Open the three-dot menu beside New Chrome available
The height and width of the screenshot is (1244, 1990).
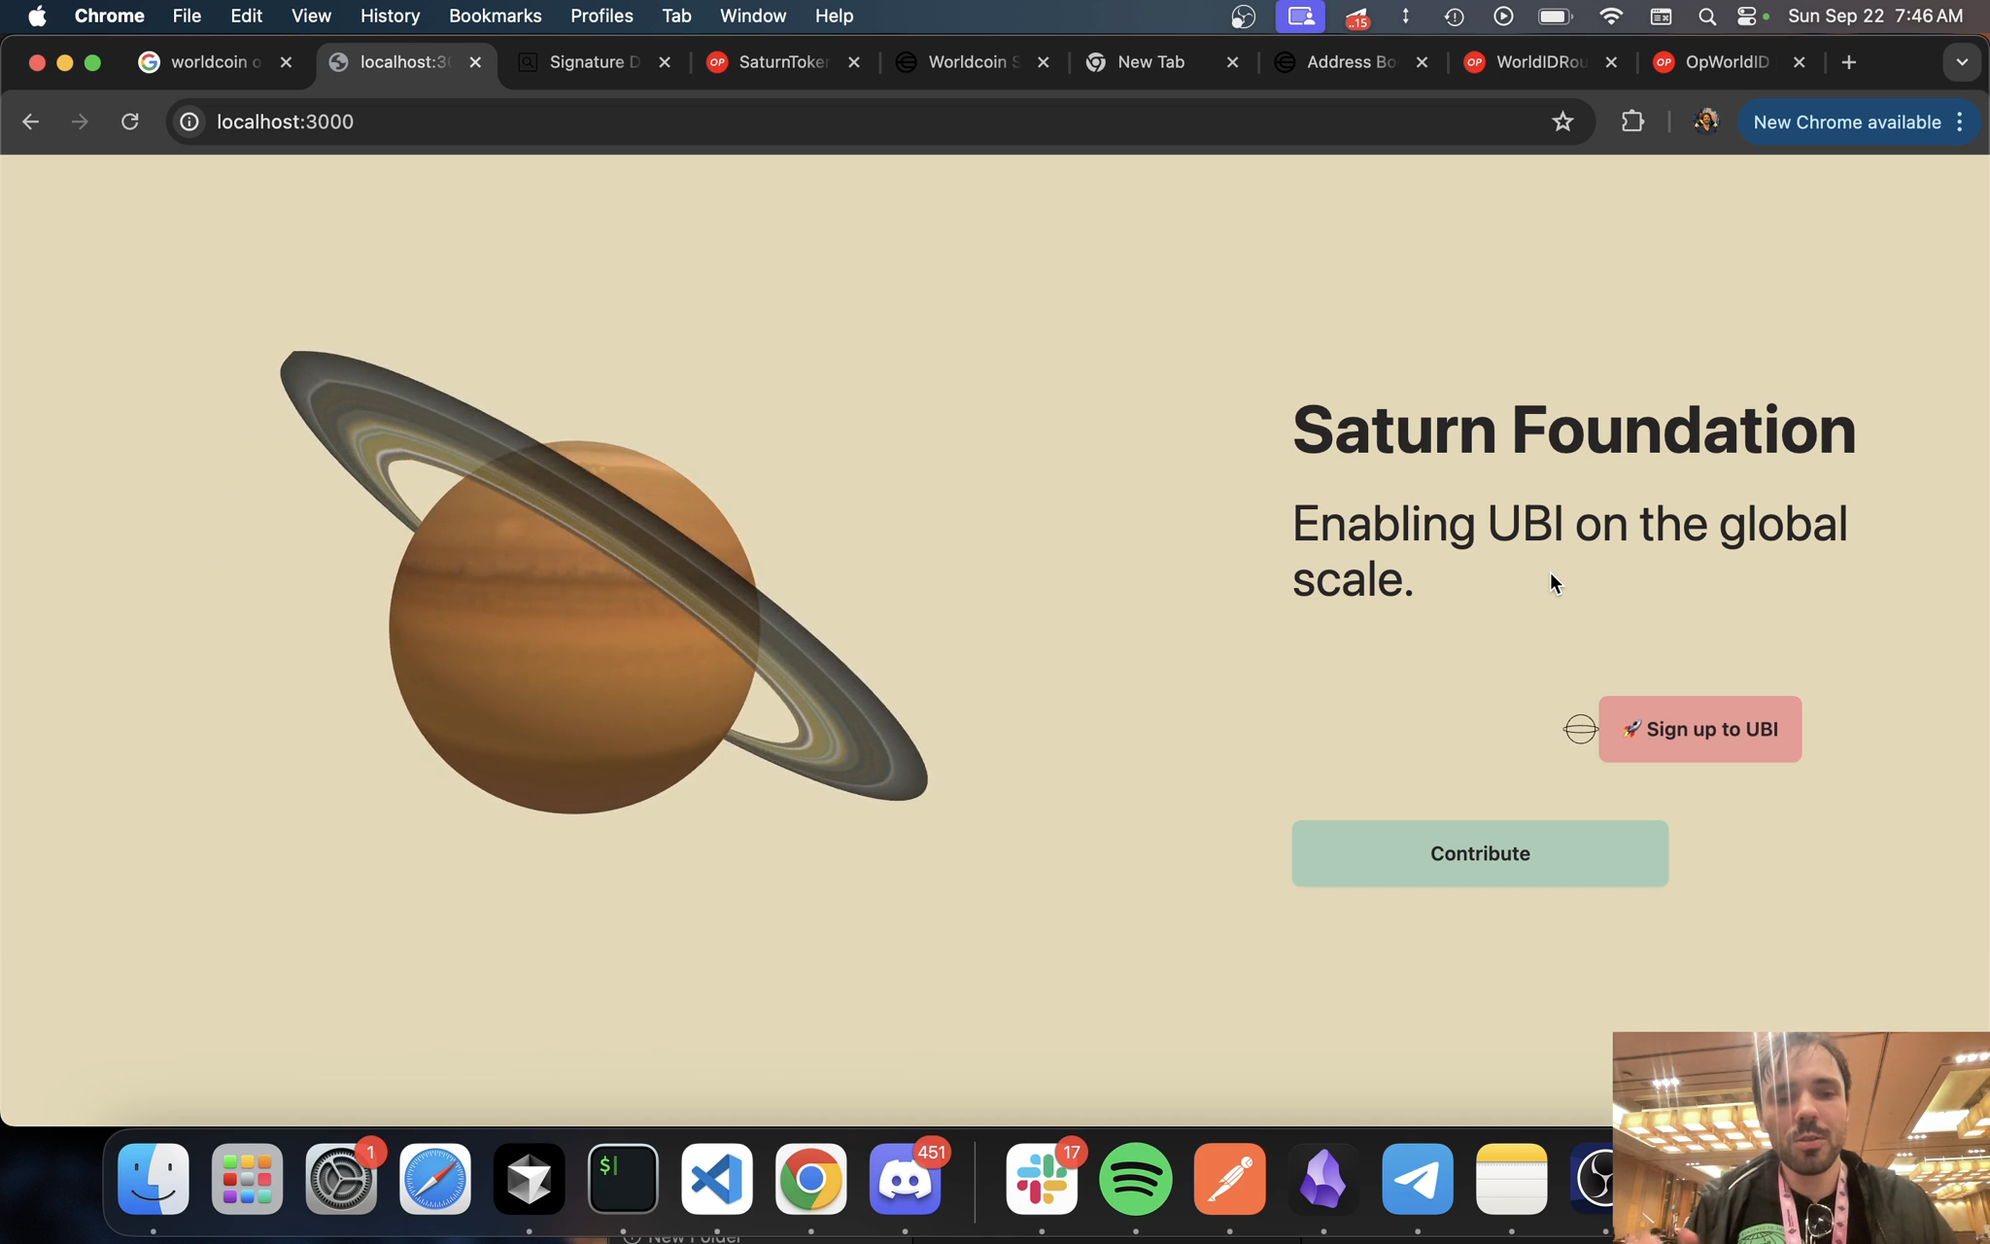point(1960,121)
